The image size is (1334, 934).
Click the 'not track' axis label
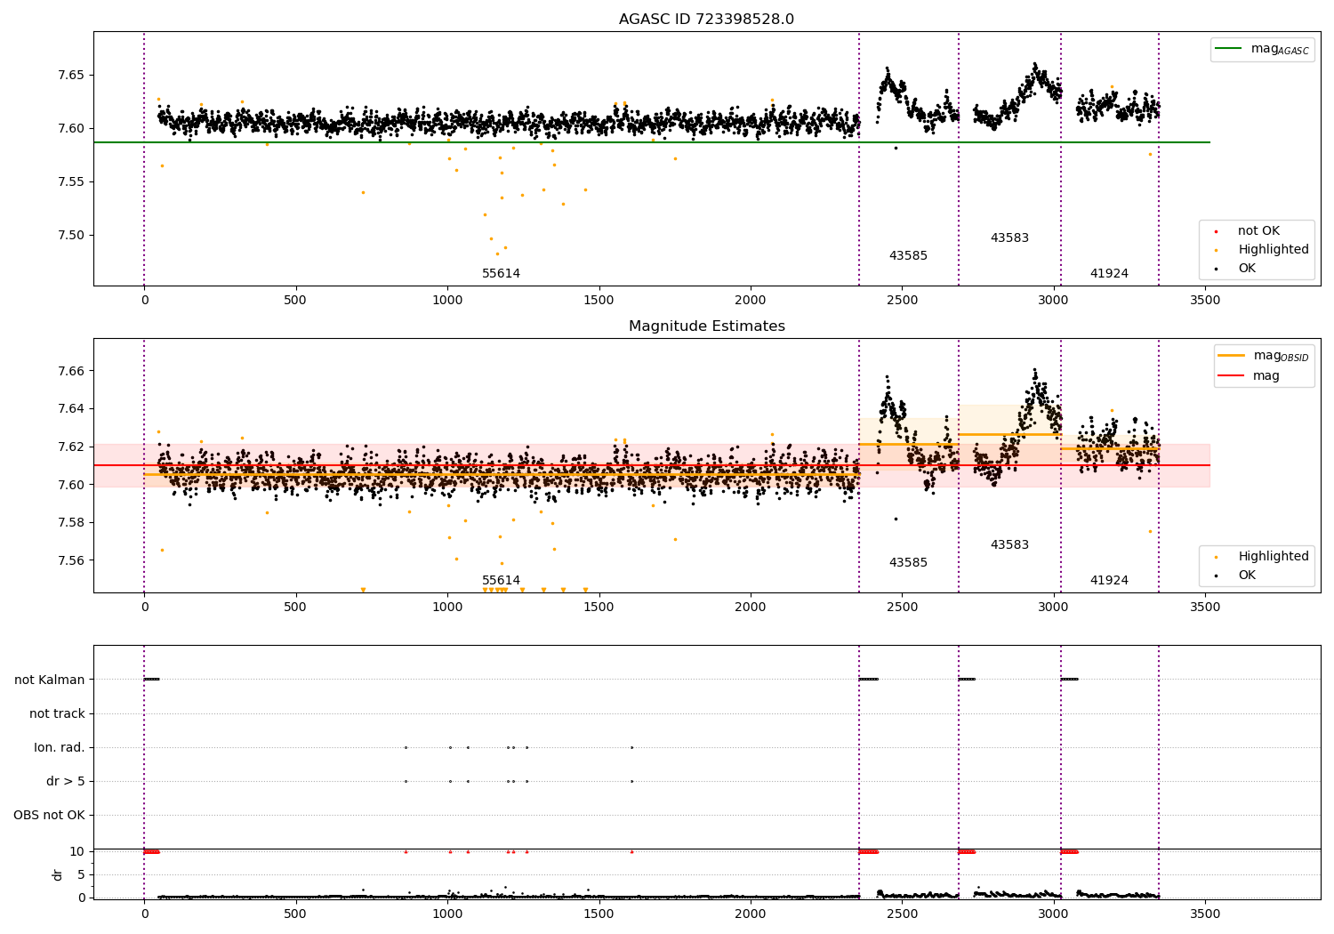[57, 713]
